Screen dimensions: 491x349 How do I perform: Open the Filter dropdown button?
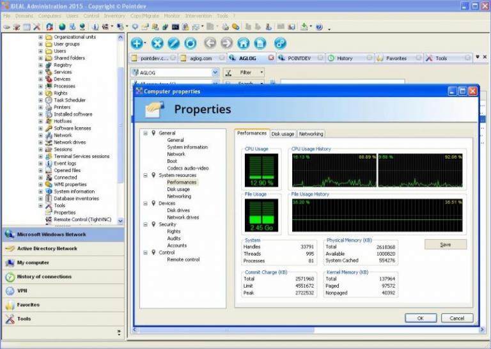pyautogui.click(x=261, y=73)
